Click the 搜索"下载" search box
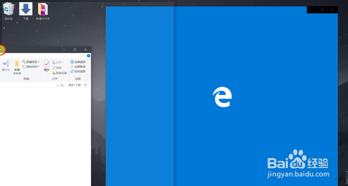Screen dimensions: 348x186 (78, 85)
